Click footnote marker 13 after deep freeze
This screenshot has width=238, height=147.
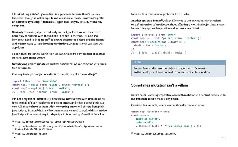tap(49, 39)
